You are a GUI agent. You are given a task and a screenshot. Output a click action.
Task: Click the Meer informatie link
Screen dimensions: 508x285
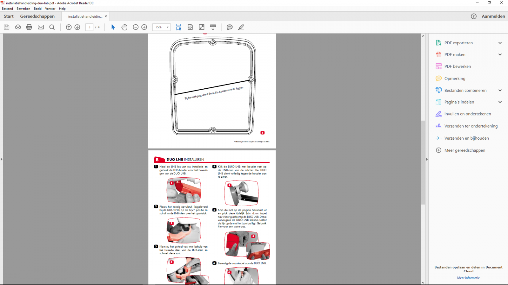[x=468, y=278]
